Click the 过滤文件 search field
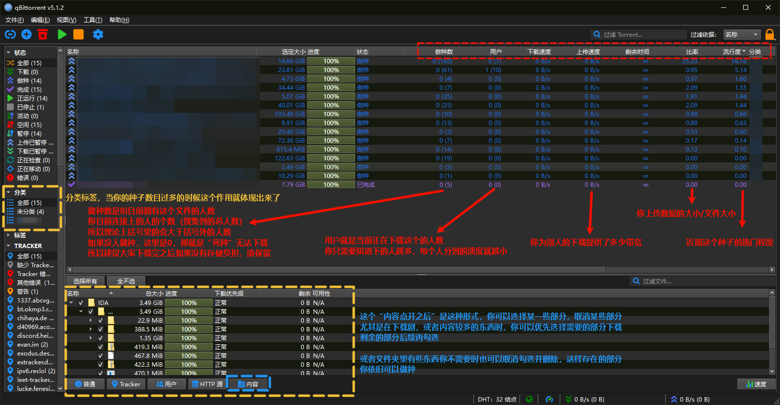Screen dimensions: 780x405 [702, 281]
